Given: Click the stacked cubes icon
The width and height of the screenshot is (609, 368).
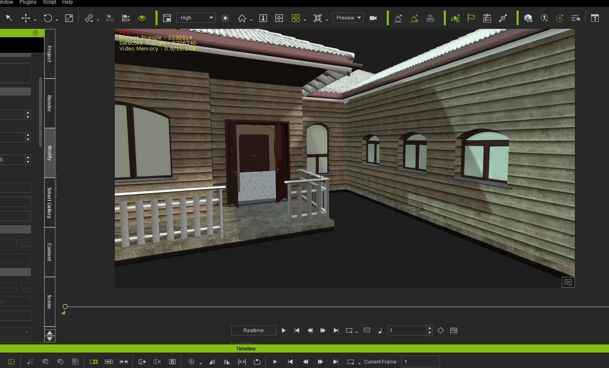Looking at the screenshot, I should coord(430,18).
